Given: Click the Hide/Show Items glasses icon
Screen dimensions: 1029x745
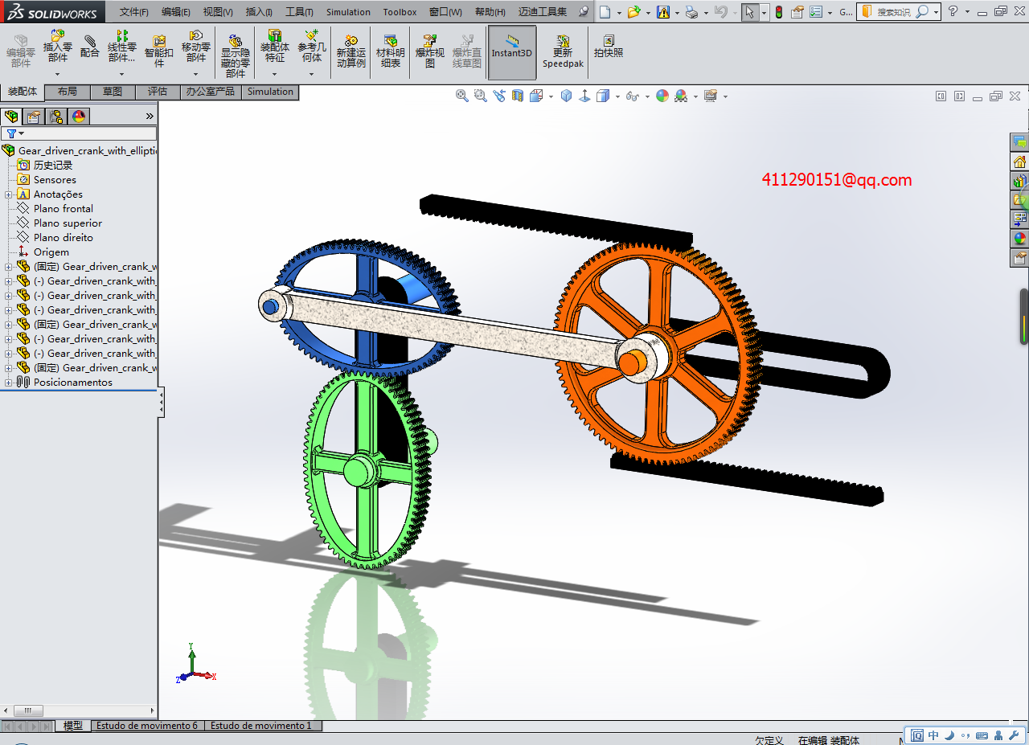Looking at the screenshot, I should (633, 96).
